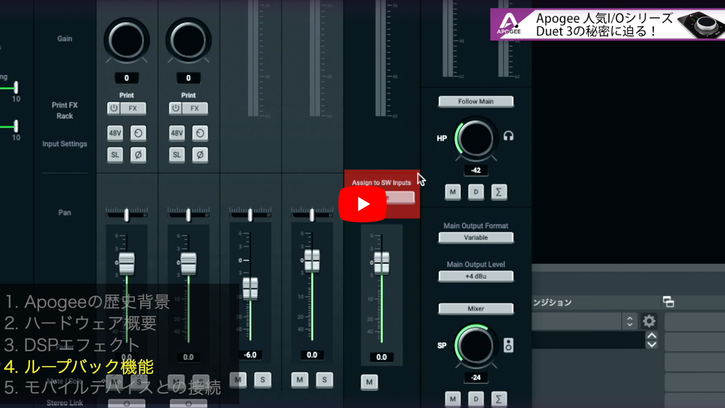Click the fourth channel pan slider
The height and width of the screenshot is (408, 725).
[312, 214]
